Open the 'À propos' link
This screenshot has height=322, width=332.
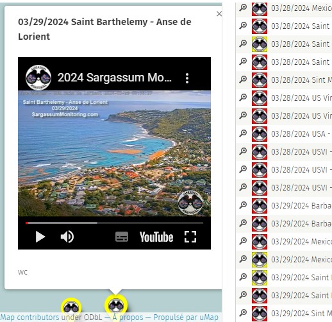[x=128, y=318]
